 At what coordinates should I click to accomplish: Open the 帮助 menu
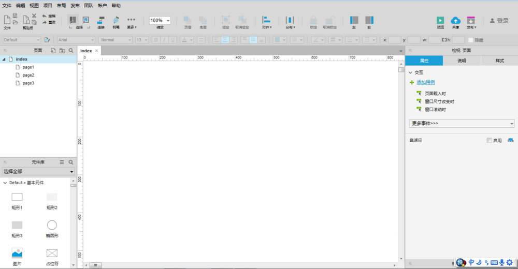tap(116, 6)
